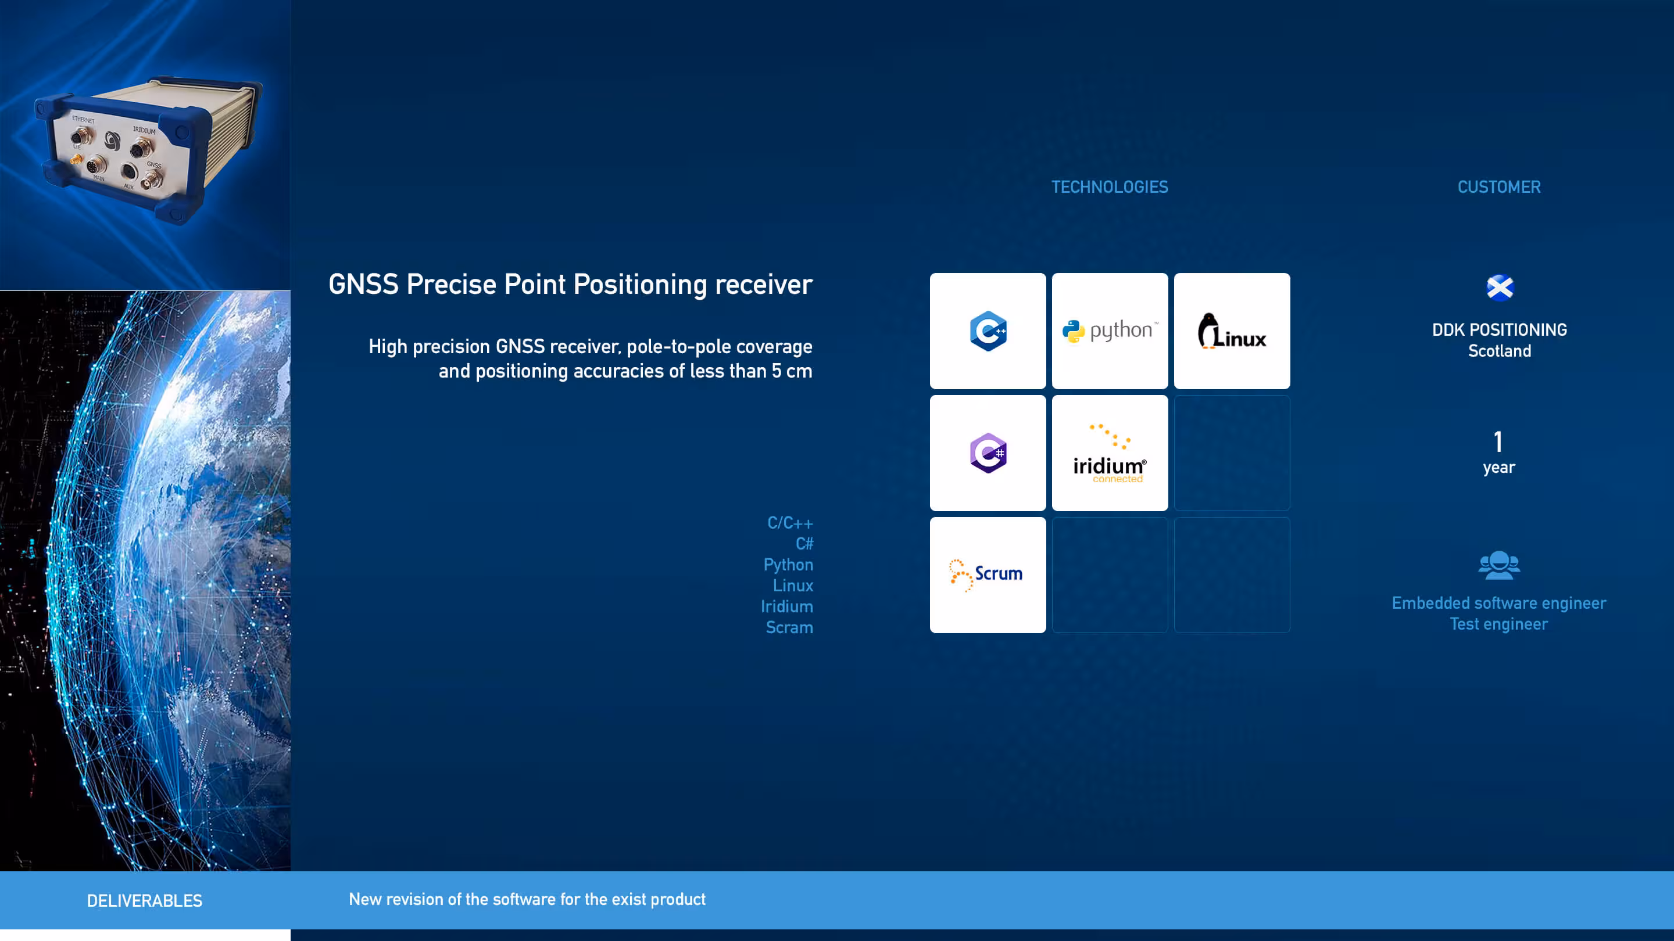The image size is (1674, 941).
Task: Click the Earth satellite network image
Action: [145, 580]
